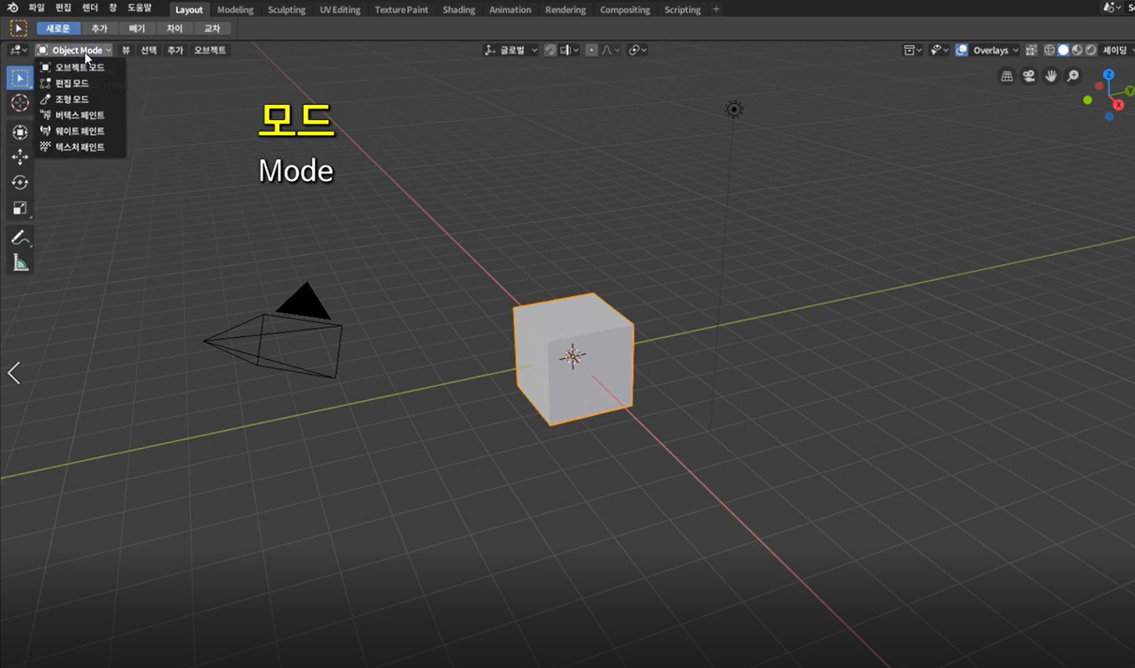Select the Scale tool
Viewport: 1135px width, 668px height.
pyautogui.click(x=20, y=208)
